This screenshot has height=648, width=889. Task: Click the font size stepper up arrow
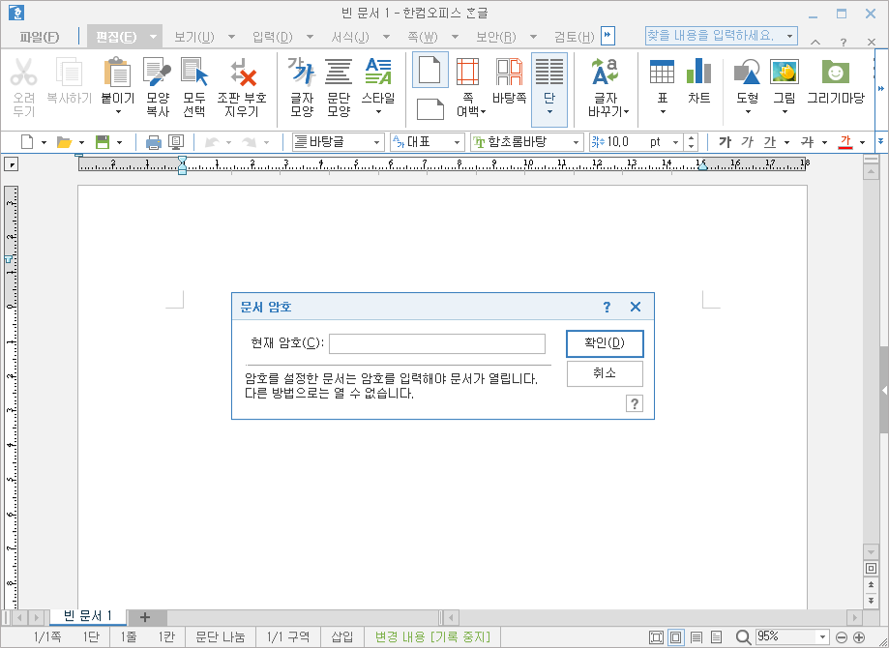point(691,137)
